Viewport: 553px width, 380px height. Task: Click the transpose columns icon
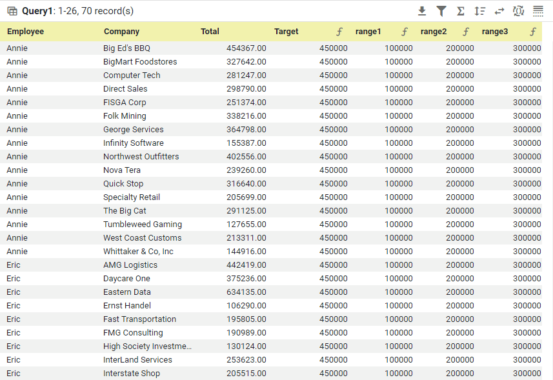[x=500, y=11]
